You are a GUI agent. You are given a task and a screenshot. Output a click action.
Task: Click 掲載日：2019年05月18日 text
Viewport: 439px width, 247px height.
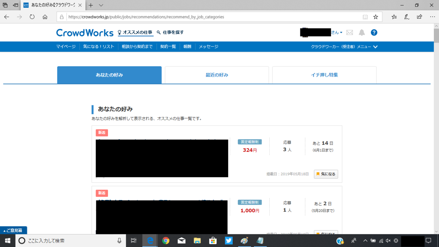(288, 174)
